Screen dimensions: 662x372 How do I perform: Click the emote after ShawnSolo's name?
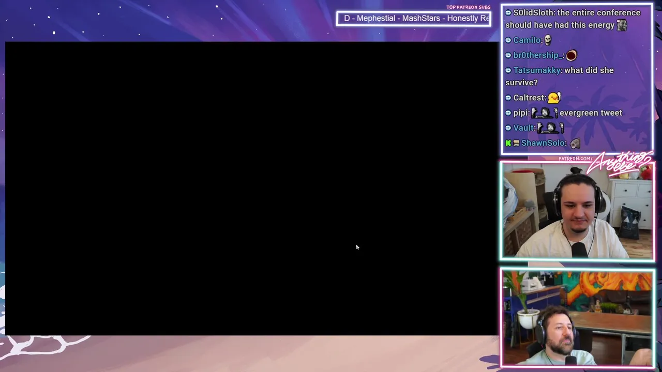[x=575, y=143]
